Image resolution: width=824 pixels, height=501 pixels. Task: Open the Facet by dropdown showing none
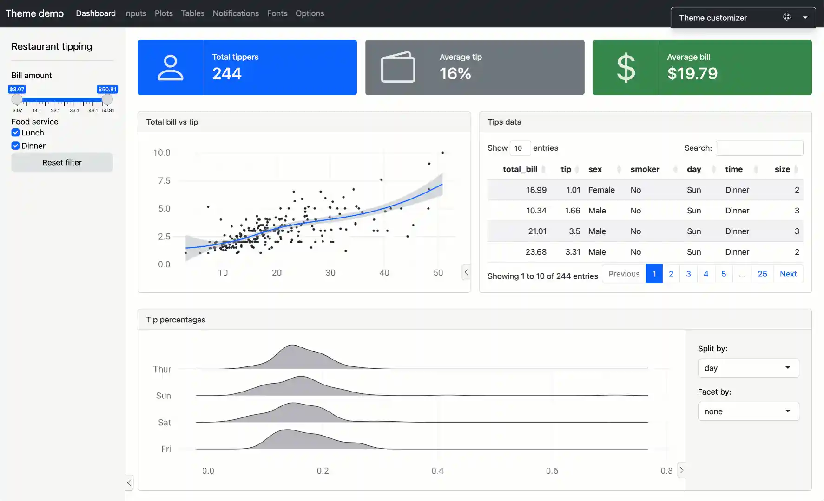[748, 411]
